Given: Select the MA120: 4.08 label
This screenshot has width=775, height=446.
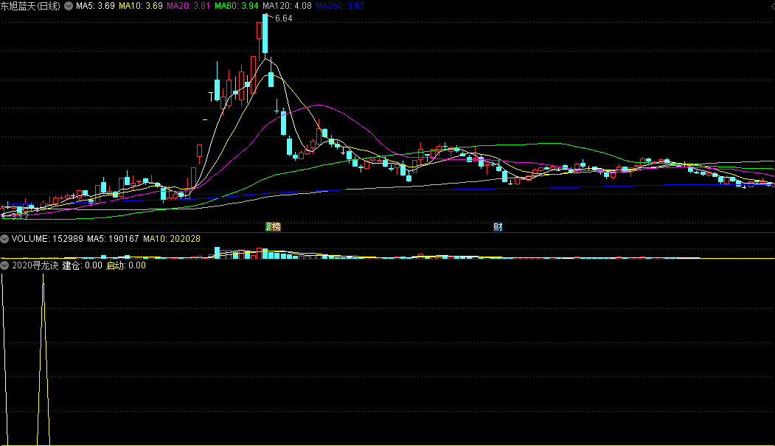Looking at the screenshot, I should [287, 6].
